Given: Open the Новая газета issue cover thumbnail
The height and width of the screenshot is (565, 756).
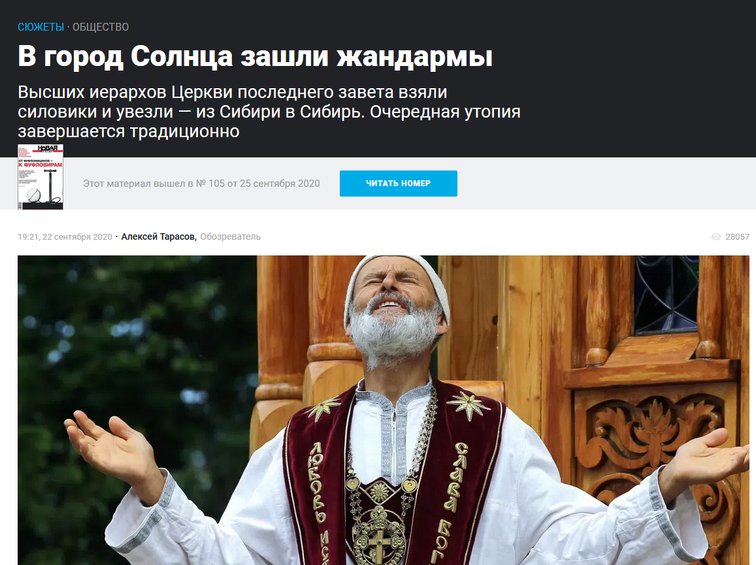Looking at the screenshot, I should click(x=41, y=177).
